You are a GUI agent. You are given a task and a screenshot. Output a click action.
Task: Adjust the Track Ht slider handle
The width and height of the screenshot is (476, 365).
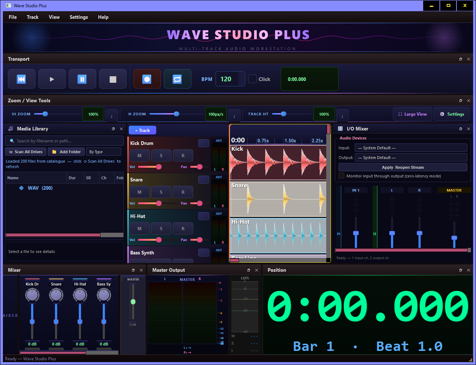(x=284, y=114)
